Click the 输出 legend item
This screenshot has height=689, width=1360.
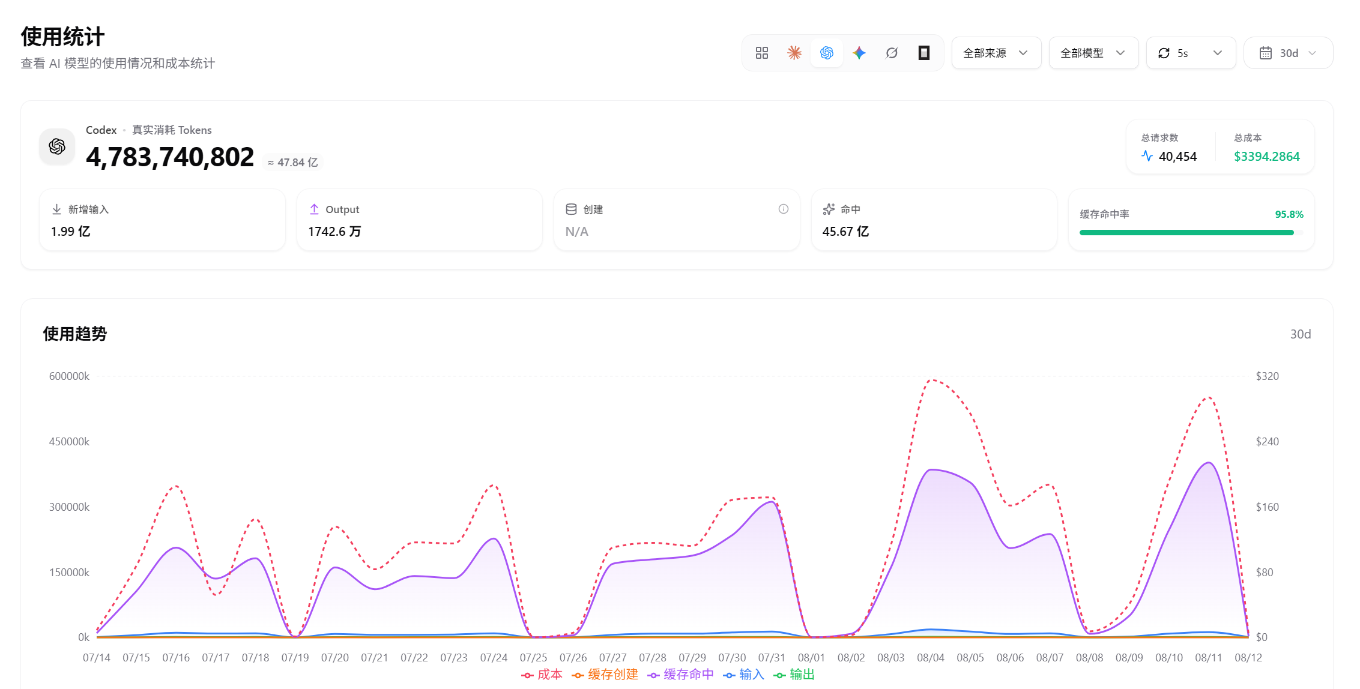(794, 675)
